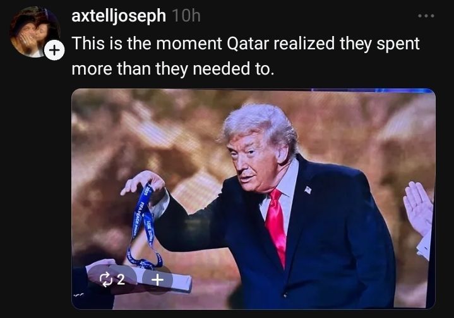Image resolution: width=454 pixels, height=318 pixels.
Task: Open axtelljoseph's circular profile picture
Action: pos(34,32)
